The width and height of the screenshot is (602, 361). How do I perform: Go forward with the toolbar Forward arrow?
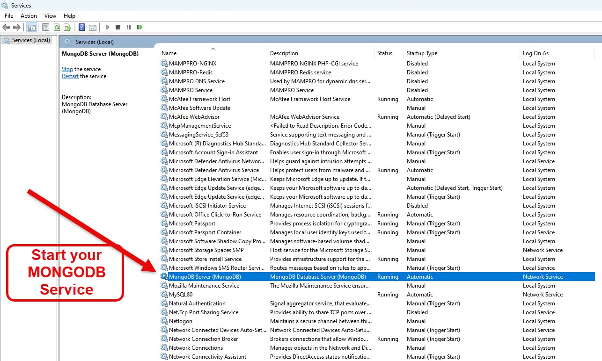tap(17, 28)
